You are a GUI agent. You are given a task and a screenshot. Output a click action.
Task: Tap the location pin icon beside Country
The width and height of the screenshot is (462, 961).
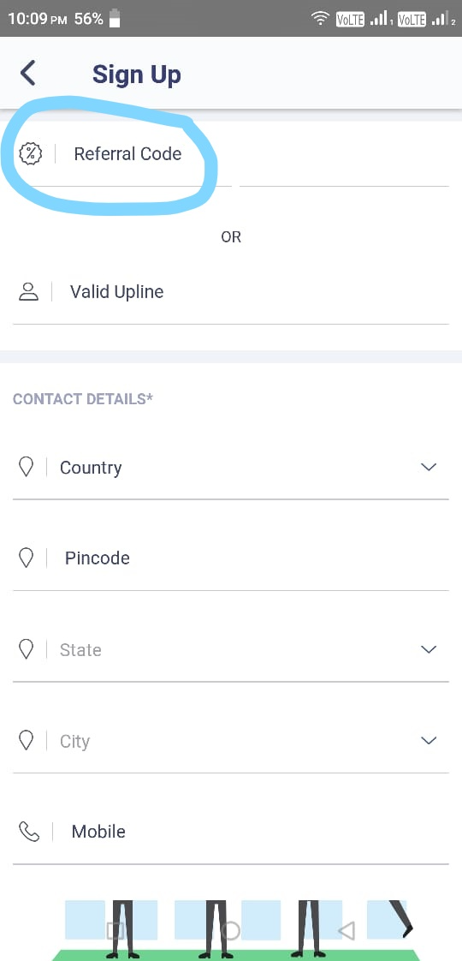(26, 467)
